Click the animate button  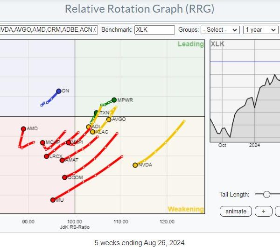236,211
